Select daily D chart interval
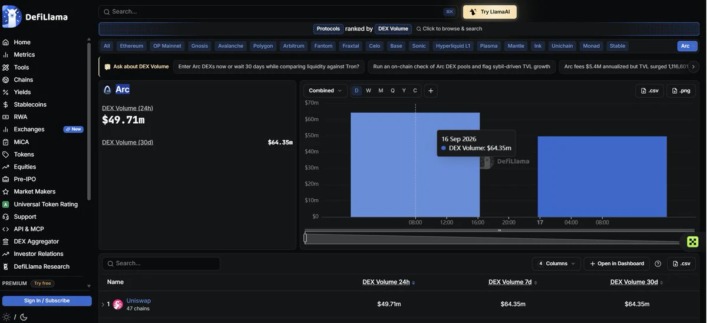Image resolution: width=707 pixels, height=323 pixels. coord(356,91)
